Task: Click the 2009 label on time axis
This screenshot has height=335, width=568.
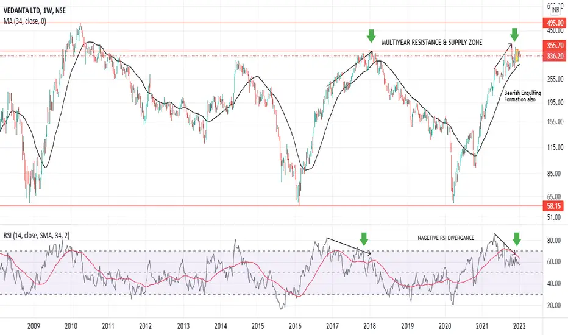Action: pos(34,326)
